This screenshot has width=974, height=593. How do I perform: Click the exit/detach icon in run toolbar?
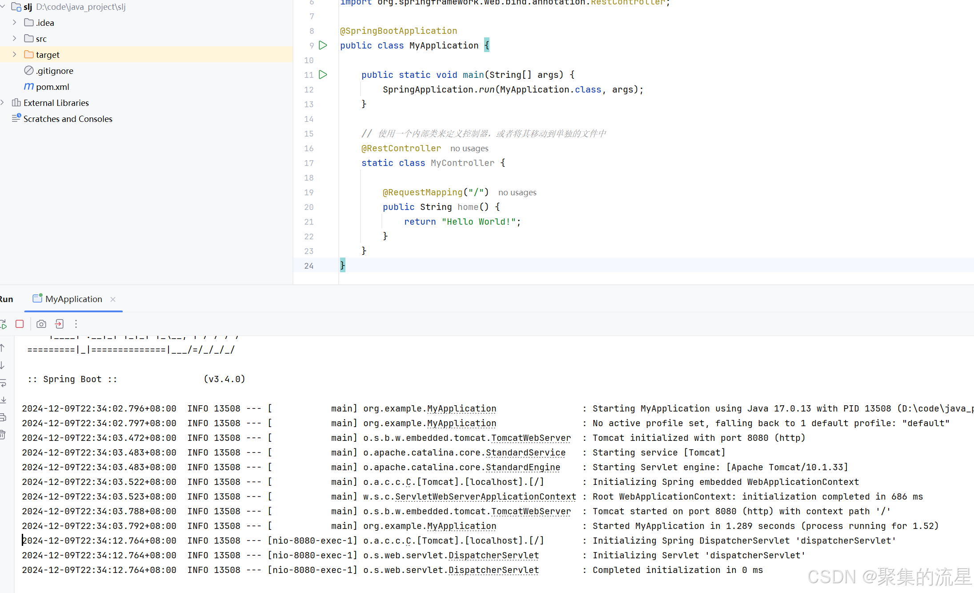59,324
